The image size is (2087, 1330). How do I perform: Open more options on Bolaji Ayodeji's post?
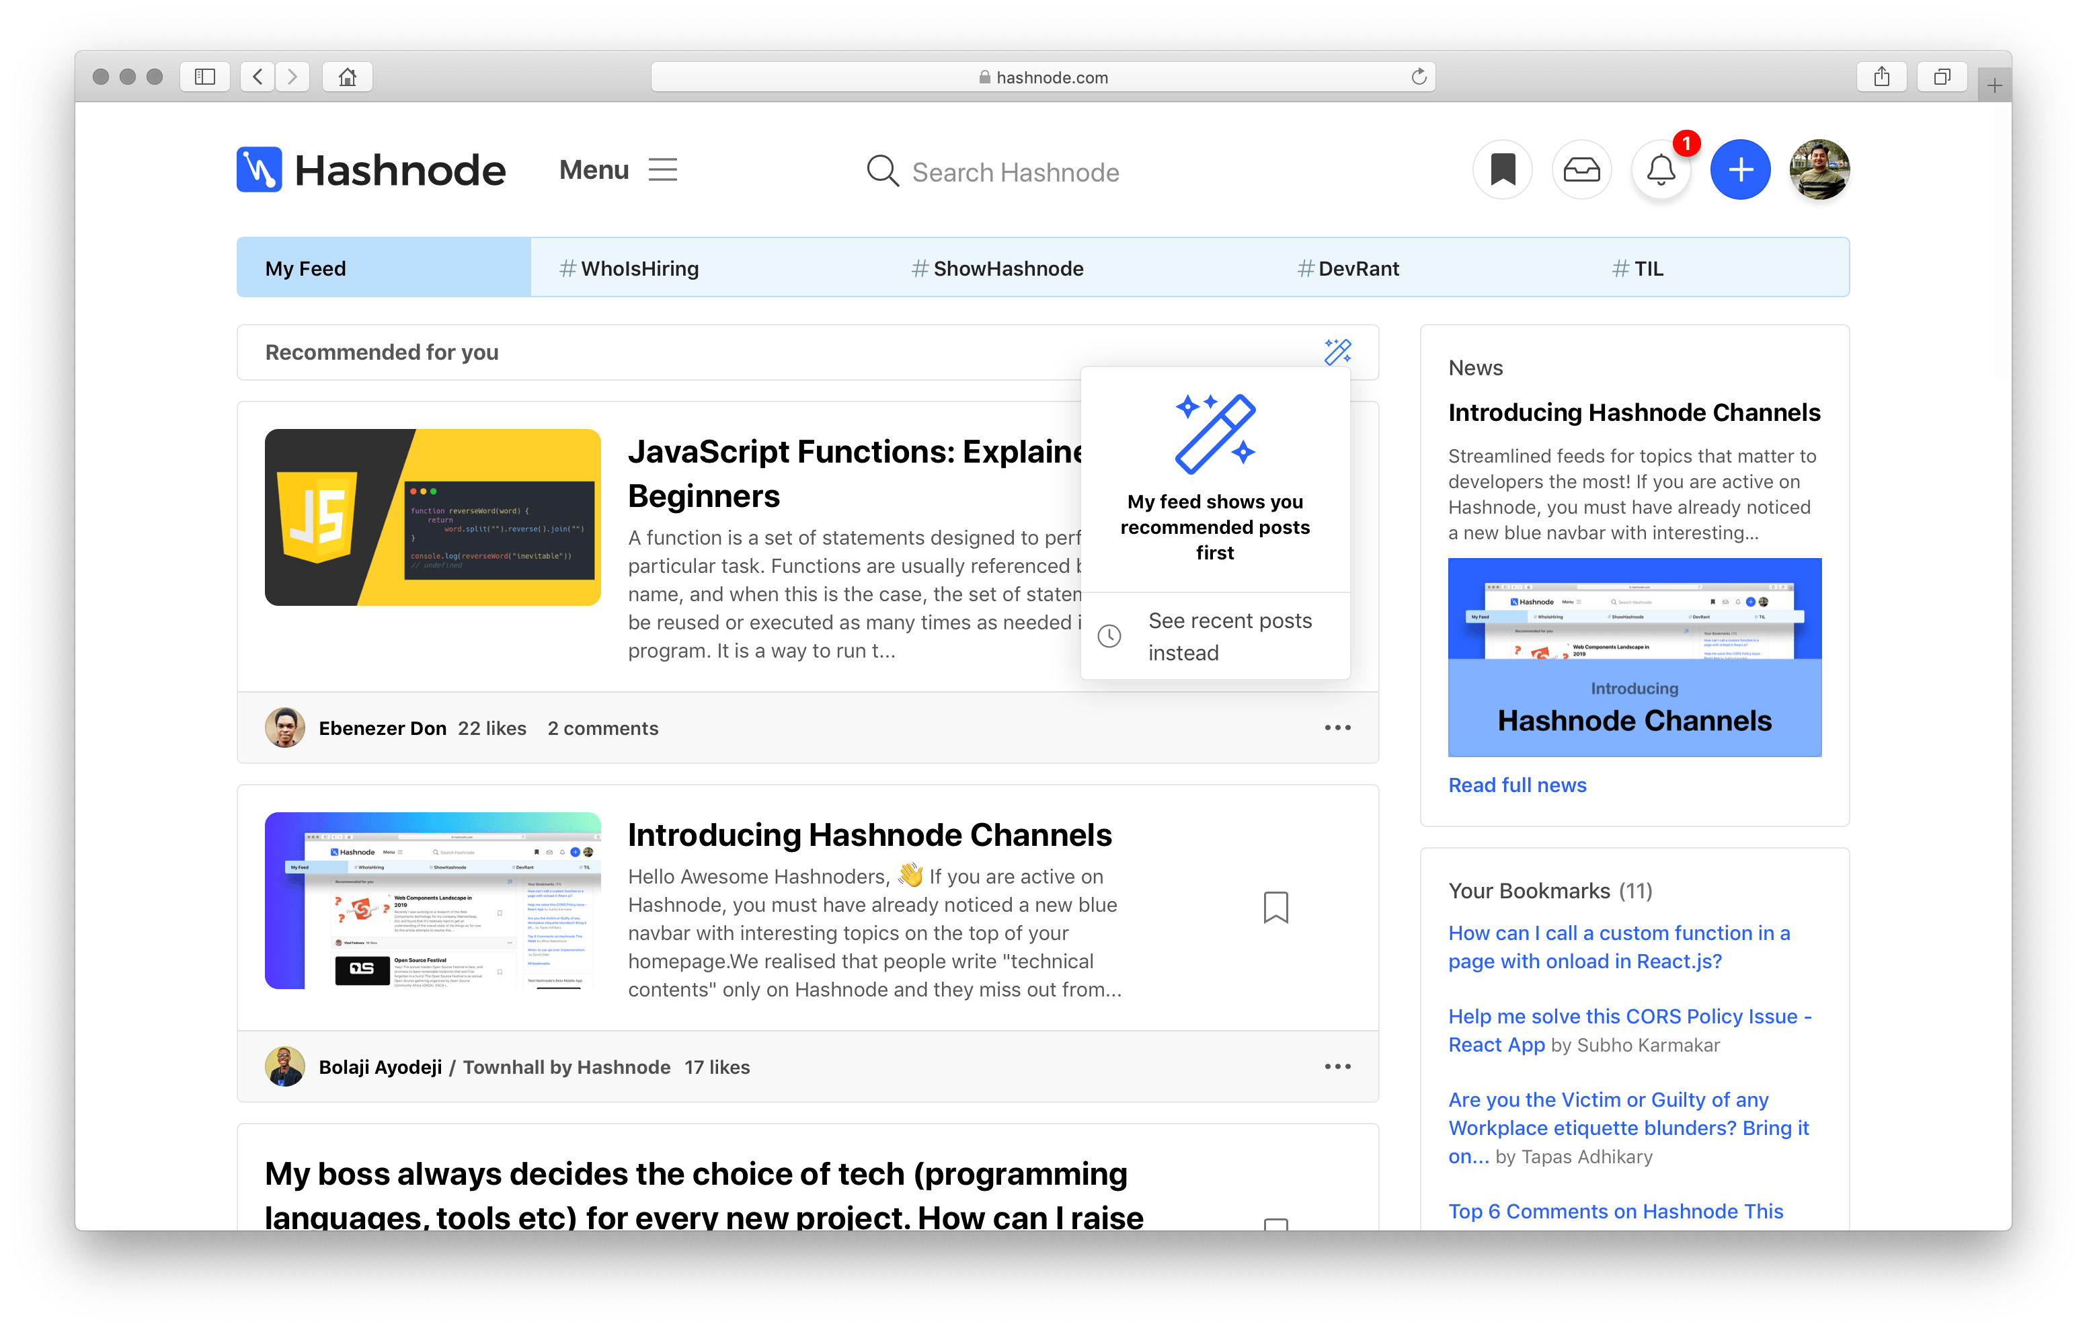pyautogui.click(x=1337, y=1066)
